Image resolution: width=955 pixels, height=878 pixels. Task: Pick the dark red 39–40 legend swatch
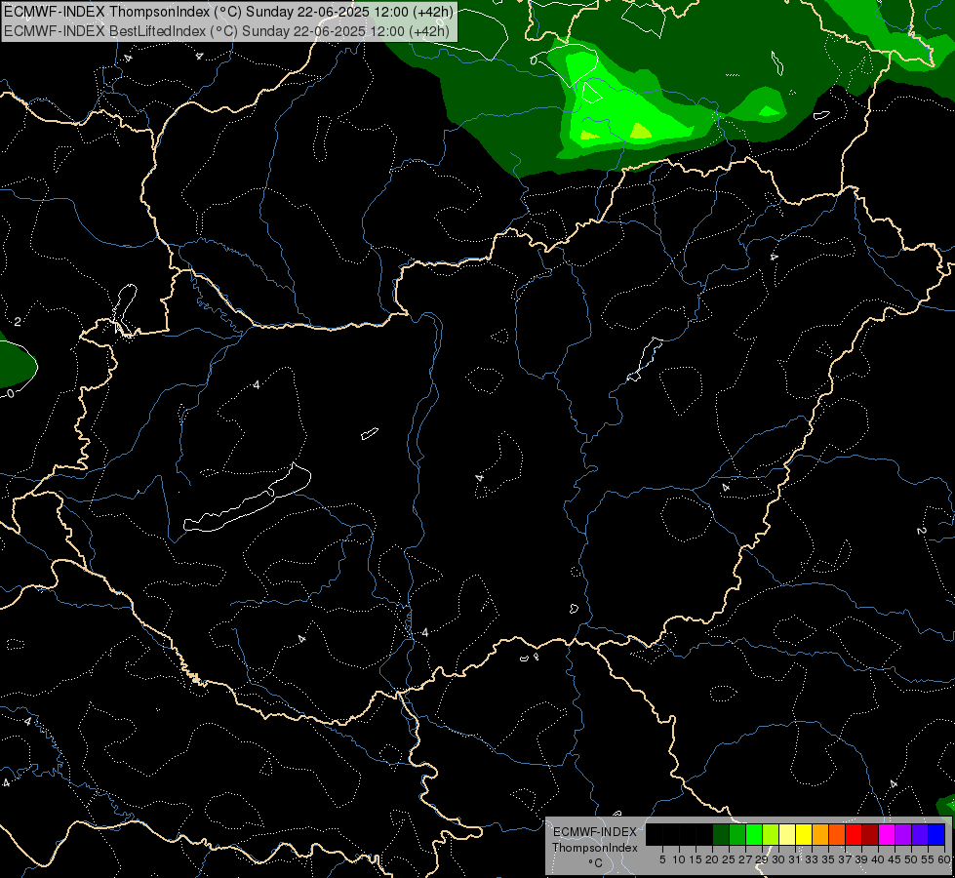click(x=870, y=834)
